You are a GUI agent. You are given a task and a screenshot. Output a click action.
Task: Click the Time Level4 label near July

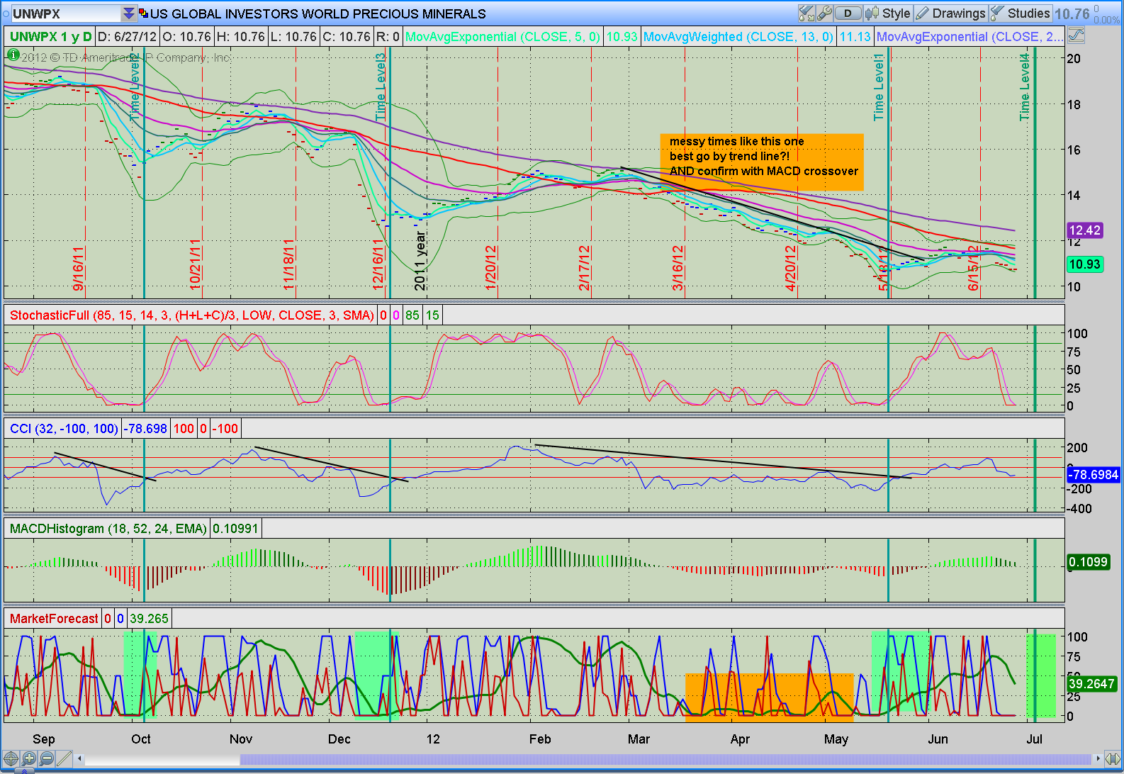[1025, 86]
